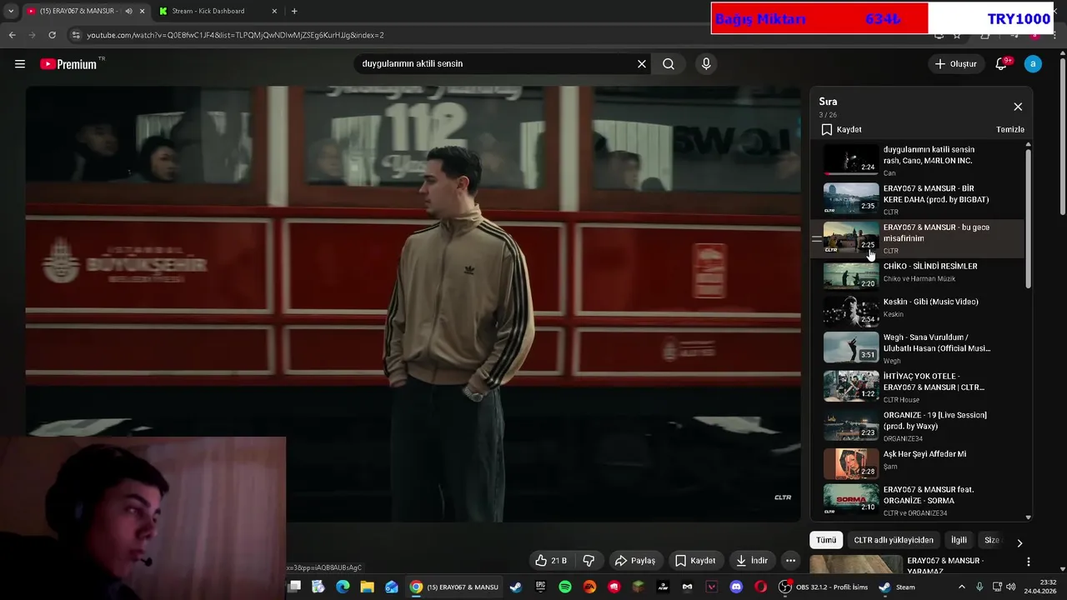The height and width of the screenshot is (600, 1067).
Task: Click the Chrome address bar URL
Action: [235, 35]
